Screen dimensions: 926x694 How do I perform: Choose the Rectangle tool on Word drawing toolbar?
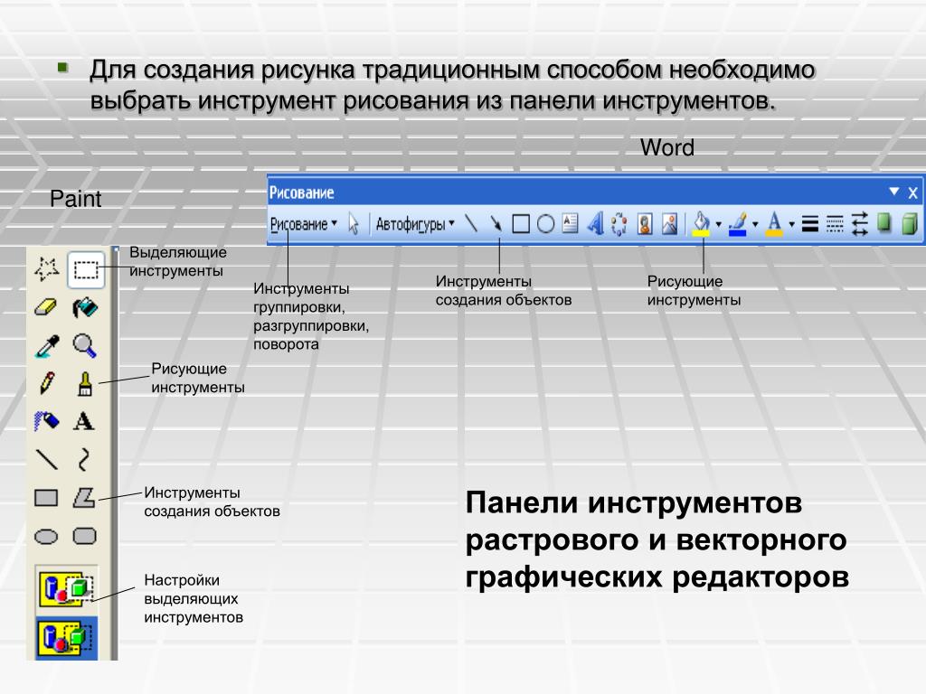(x=520, y=224)
